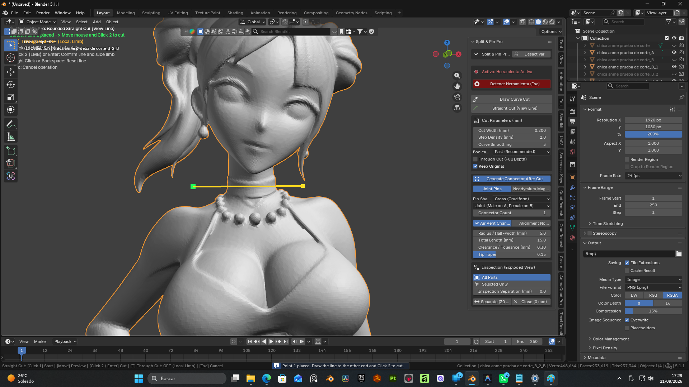Click the pan view hand icon
Viewport: 689px width, 387px height.
tap(457, 86)
